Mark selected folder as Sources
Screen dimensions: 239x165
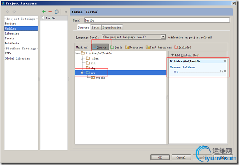(100, 47)
